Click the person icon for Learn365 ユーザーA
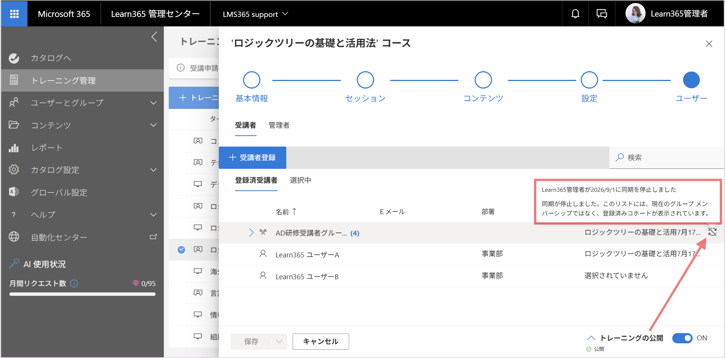 pos(263,254)
